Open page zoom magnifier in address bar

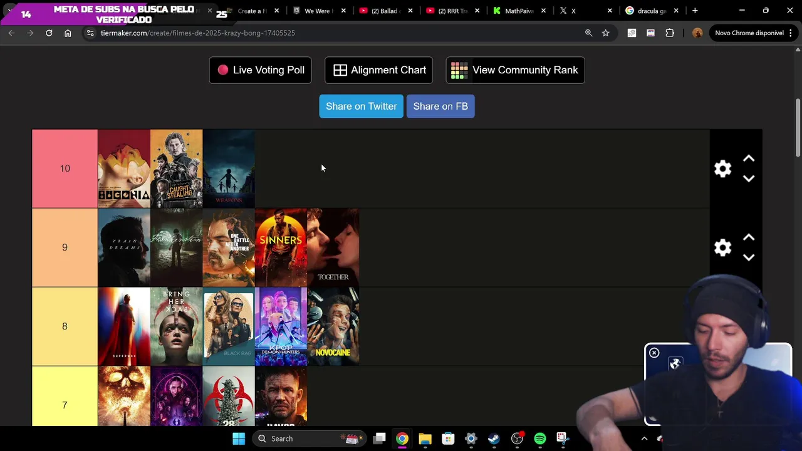(x=588, y=33)
